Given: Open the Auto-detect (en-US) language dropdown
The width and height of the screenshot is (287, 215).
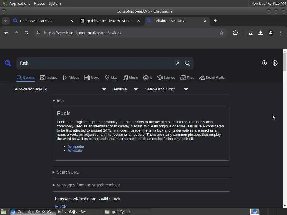Looking at the screenshot, I should click(x=61, y=89).
